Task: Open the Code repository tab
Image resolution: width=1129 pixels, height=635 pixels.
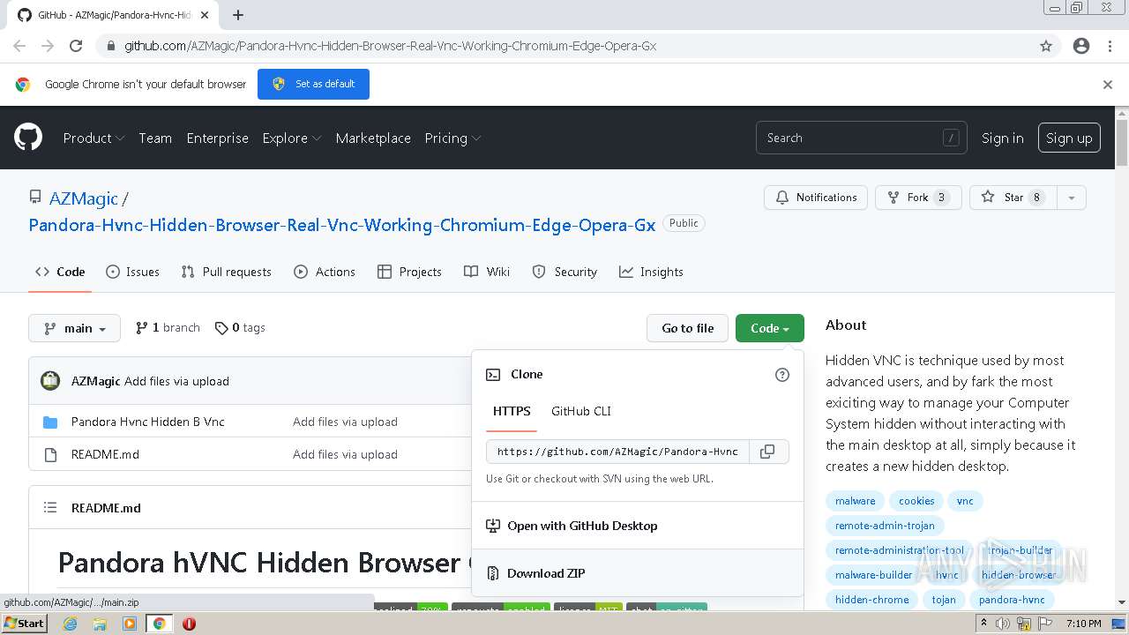Action: coord(60,272)
